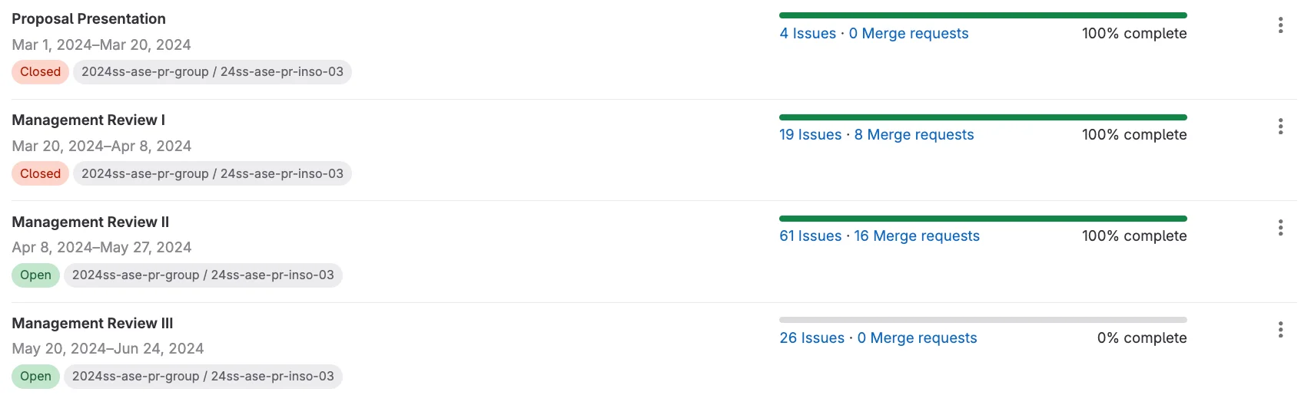Open the Proposal Presentation milestone title
1311x405 pixels.
(x=88, y=19)
